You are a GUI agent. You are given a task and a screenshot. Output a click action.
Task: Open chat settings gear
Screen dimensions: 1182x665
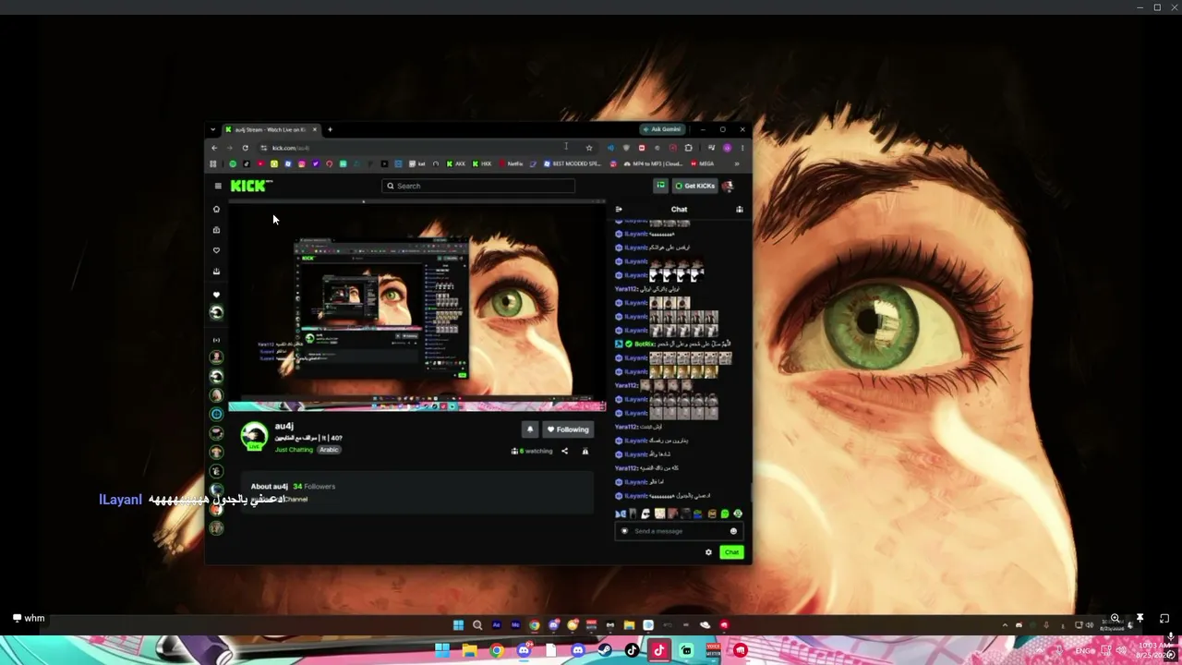click(708, 552)
